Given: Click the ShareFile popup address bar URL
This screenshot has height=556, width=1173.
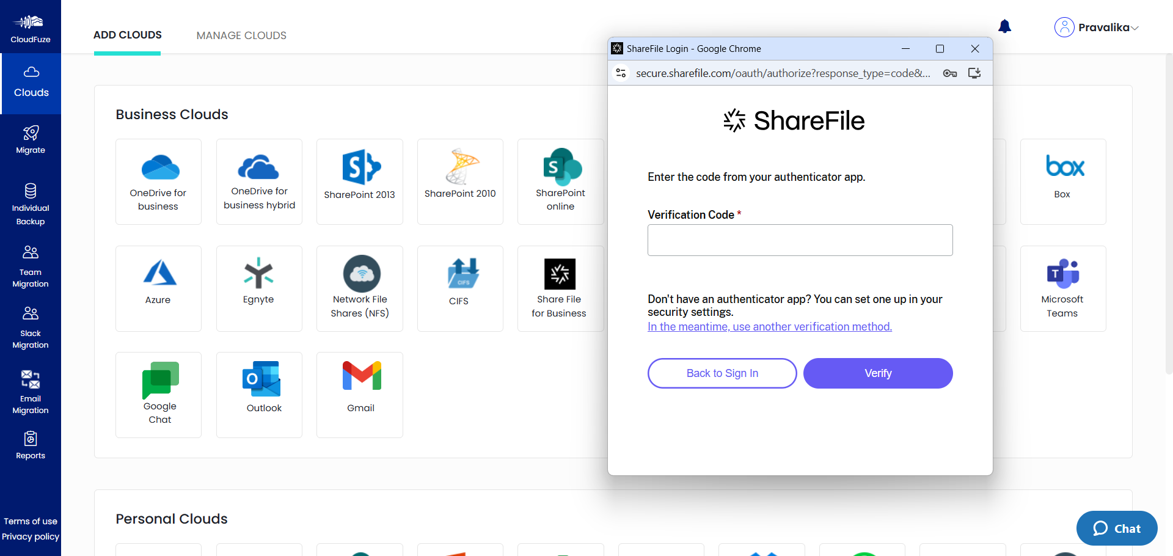Looking at the screenshot, I should (783, 73).
